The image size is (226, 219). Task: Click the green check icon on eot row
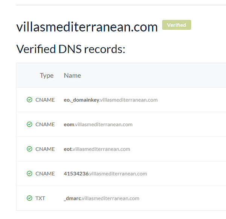coord(29,149)
